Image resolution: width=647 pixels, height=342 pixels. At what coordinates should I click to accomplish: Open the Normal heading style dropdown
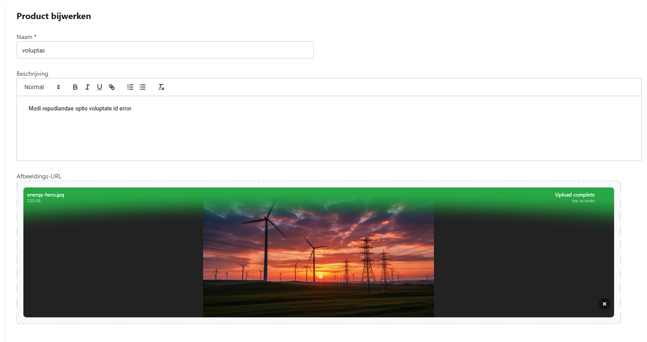tap(42, 87)
